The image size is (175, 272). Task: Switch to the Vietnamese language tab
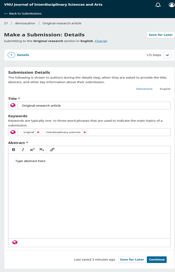coord(144,89)
